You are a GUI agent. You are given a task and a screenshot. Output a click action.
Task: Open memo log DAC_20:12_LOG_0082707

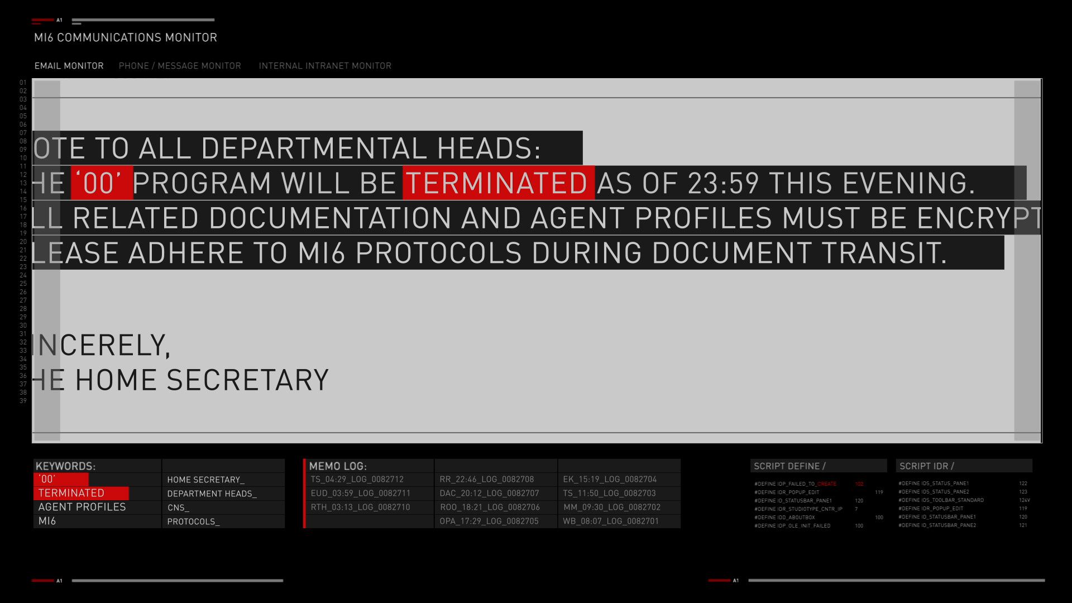pos(489,493)
